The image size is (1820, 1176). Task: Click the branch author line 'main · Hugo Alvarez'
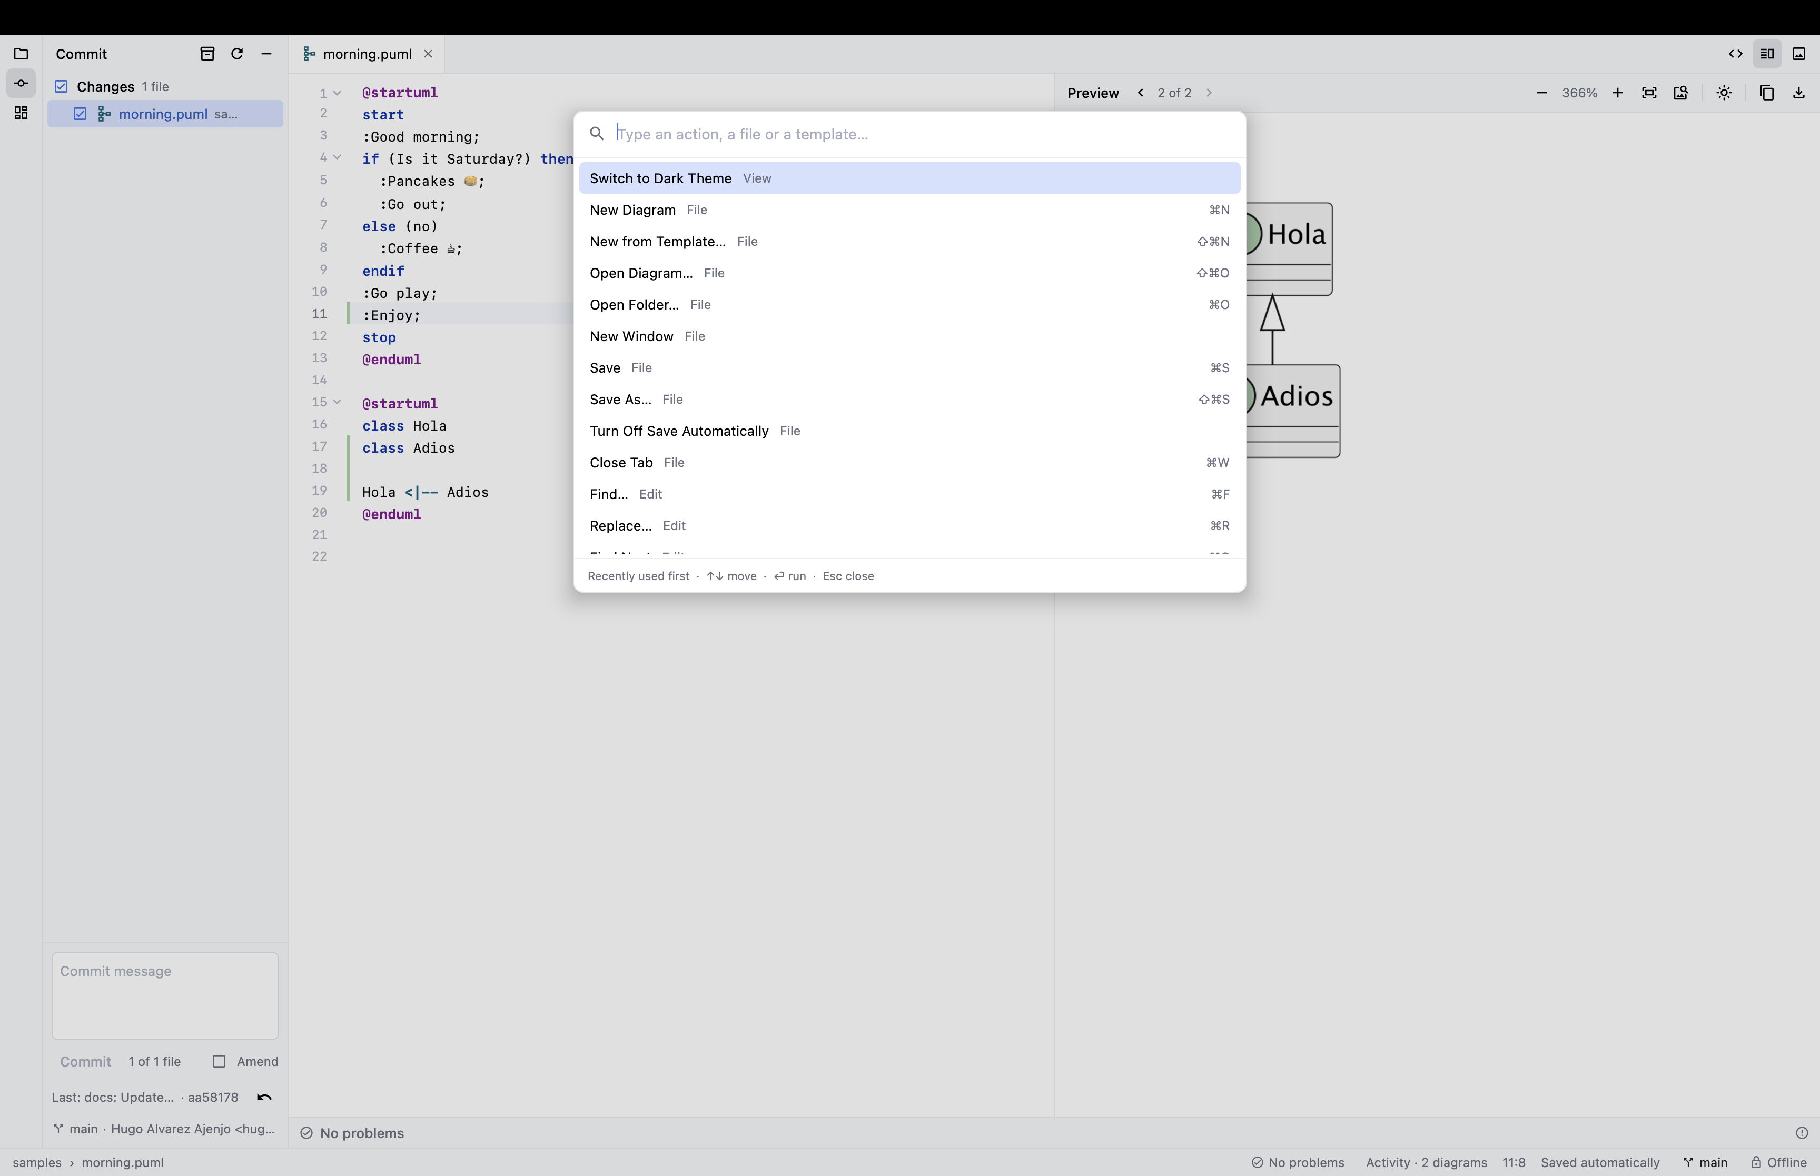click(x=164, y=1129)
